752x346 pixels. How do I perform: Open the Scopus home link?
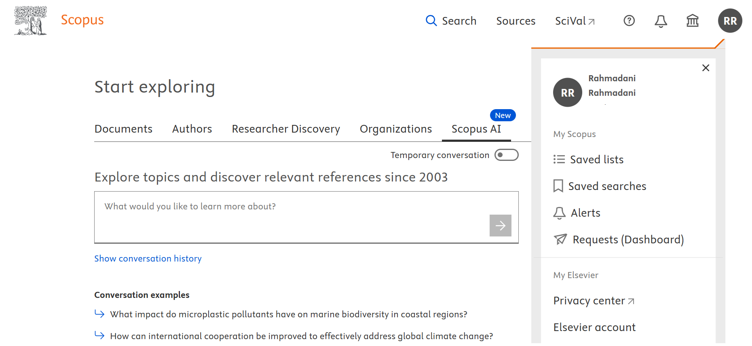(x=82, y=20)
